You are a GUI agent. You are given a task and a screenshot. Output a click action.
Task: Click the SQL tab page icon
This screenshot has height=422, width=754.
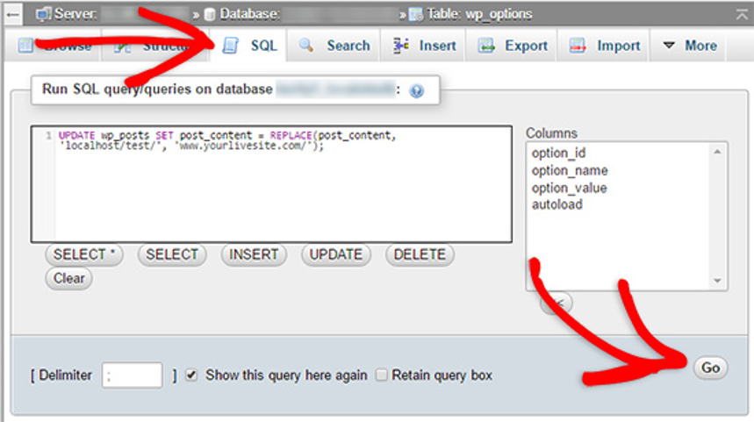(x=230, y=46)
